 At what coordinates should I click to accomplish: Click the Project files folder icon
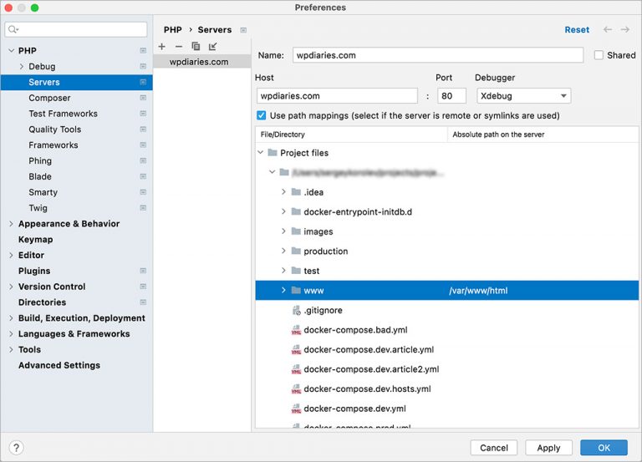273,153
